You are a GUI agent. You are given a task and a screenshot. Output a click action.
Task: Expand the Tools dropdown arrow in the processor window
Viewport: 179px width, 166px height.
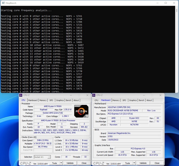click(61, 163)
